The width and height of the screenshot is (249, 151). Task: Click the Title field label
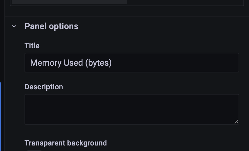(32, 46)
